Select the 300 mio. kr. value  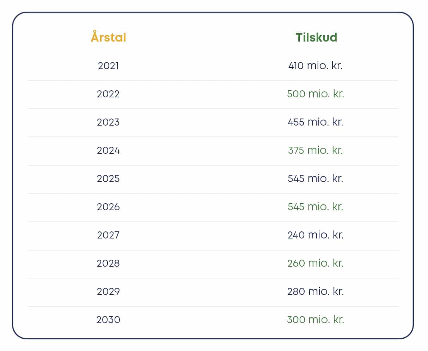(x=315, y=320)
